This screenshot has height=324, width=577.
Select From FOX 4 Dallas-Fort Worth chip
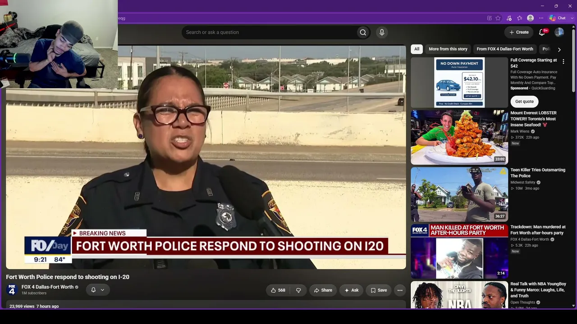(505, 49)
